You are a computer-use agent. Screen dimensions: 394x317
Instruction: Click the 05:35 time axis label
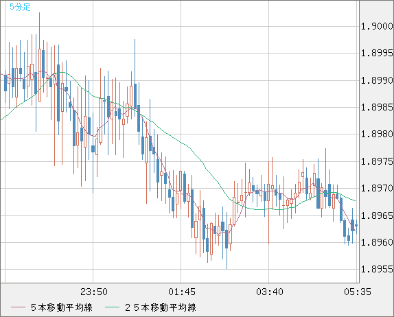(358, 292)
